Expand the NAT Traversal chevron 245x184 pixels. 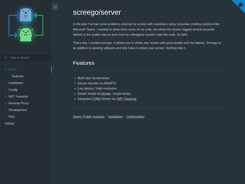point(6,96)
